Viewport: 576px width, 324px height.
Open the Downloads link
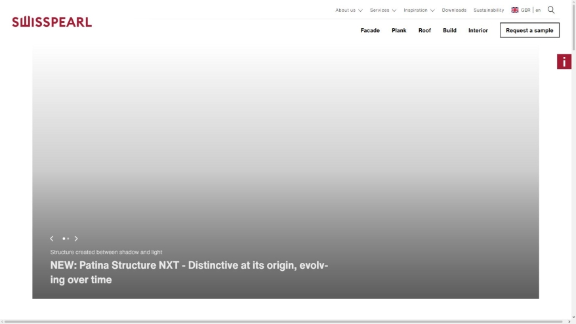[454, 10]
